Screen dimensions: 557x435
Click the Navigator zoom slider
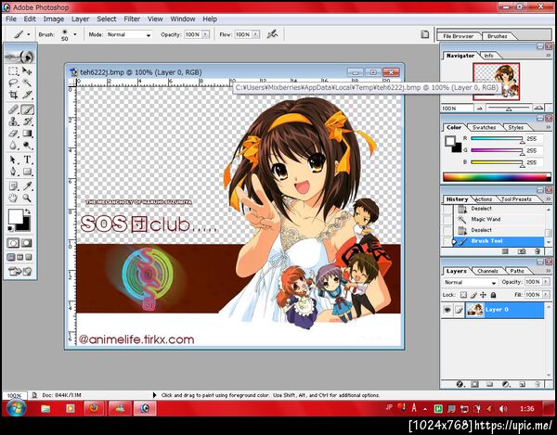point(509,109)
